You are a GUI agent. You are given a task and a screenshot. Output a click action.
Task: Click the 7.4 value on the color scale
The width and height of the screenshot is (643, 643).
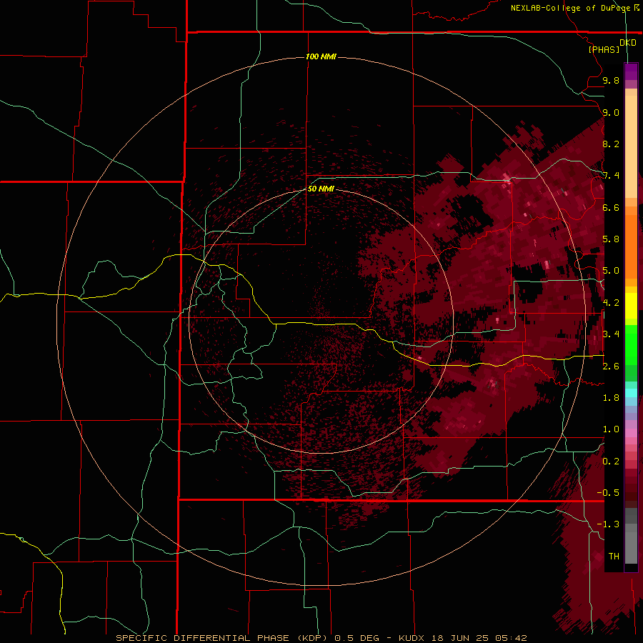611,176
